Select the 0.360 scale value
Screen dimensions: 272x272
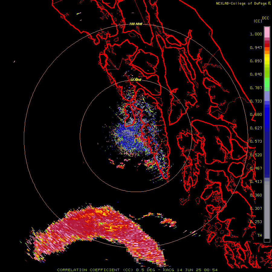click(256, 195)
